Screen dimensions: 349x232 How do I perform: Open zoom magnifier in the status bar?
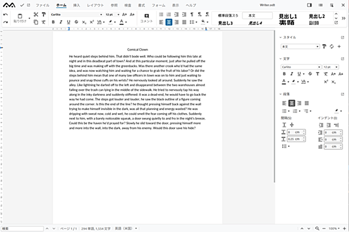317,228
